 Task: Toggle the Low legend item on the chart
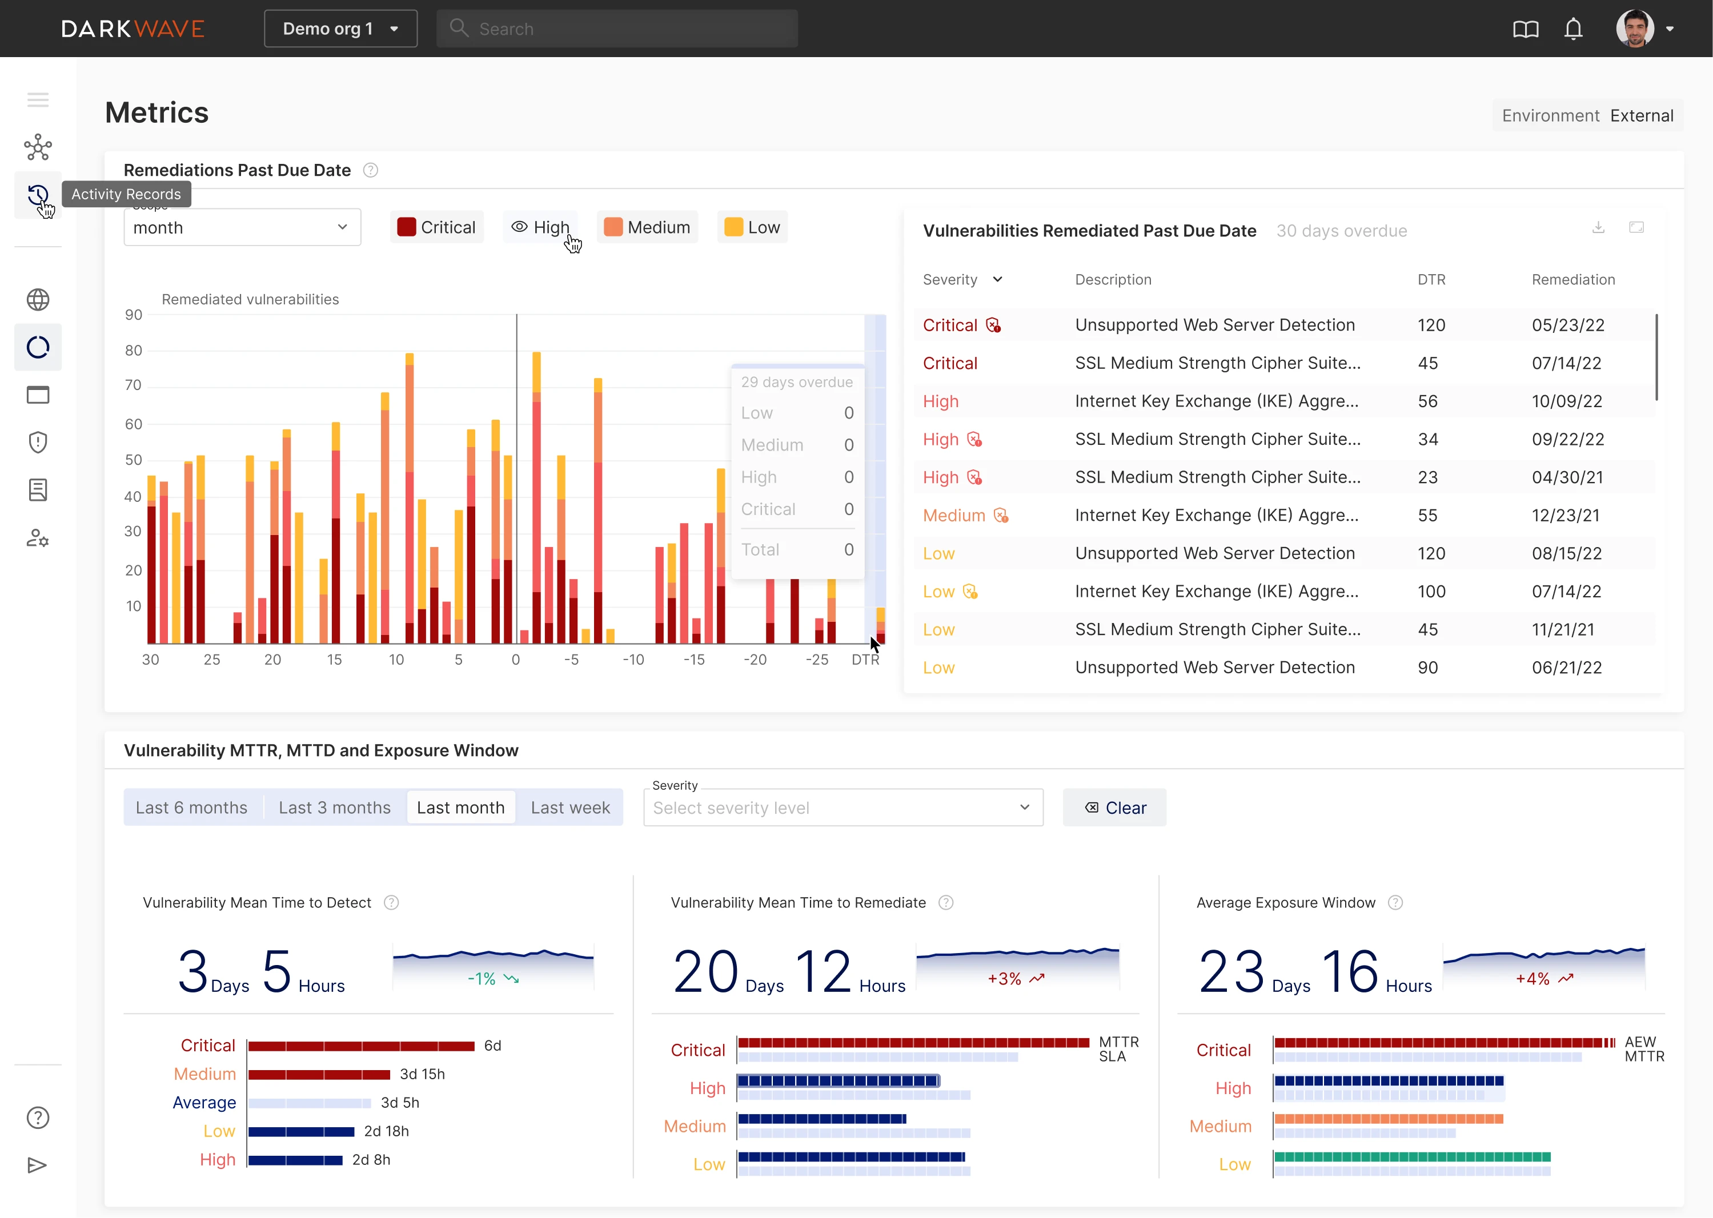click(x=752, y=227)
